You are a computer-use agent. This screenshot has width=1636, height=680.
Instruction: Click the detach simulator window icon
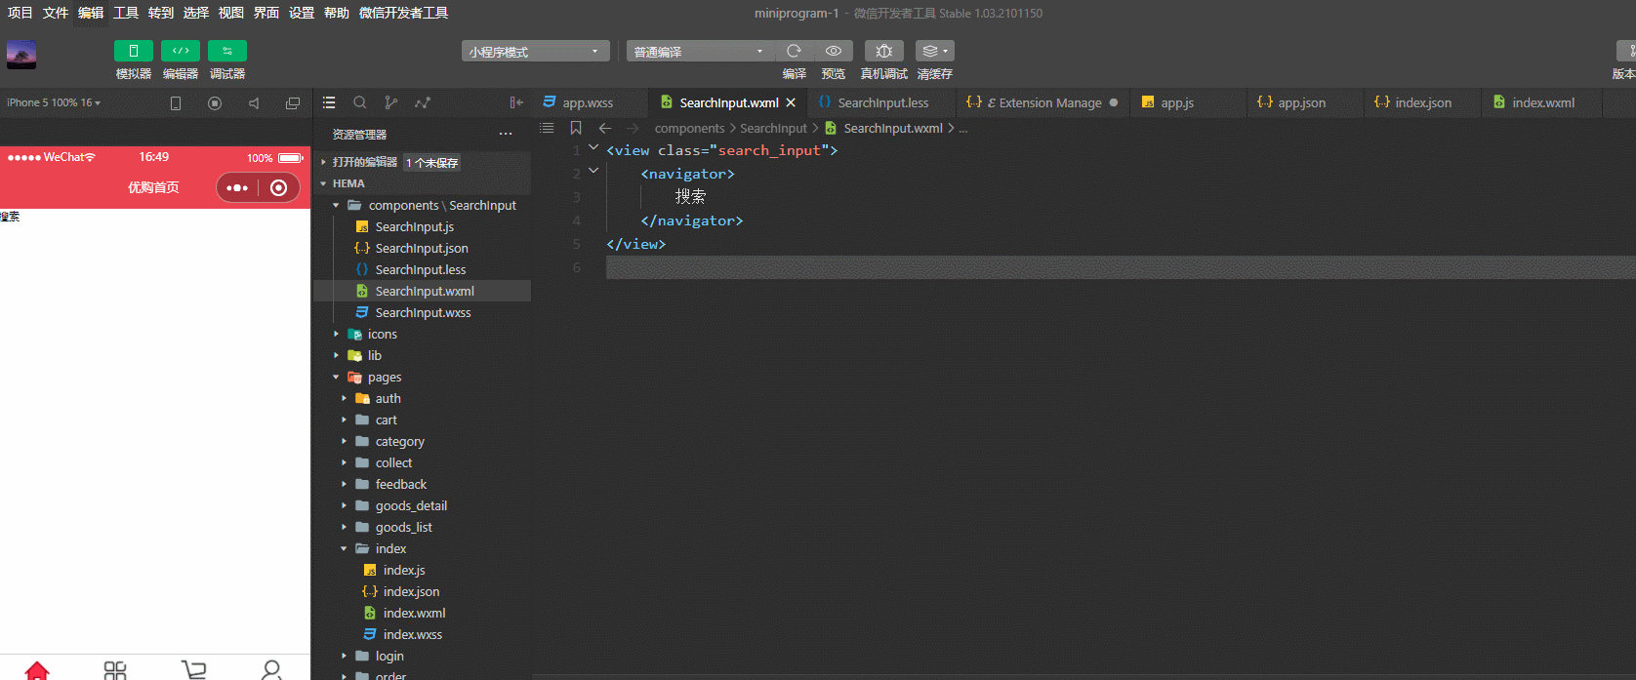(293, 102)
